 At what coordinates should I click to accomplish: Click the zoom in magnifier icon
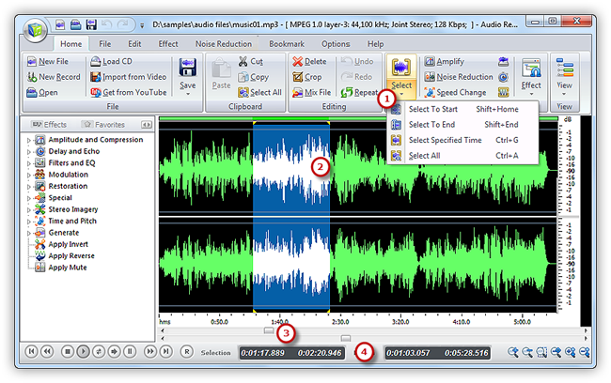[x=513, y=352]
